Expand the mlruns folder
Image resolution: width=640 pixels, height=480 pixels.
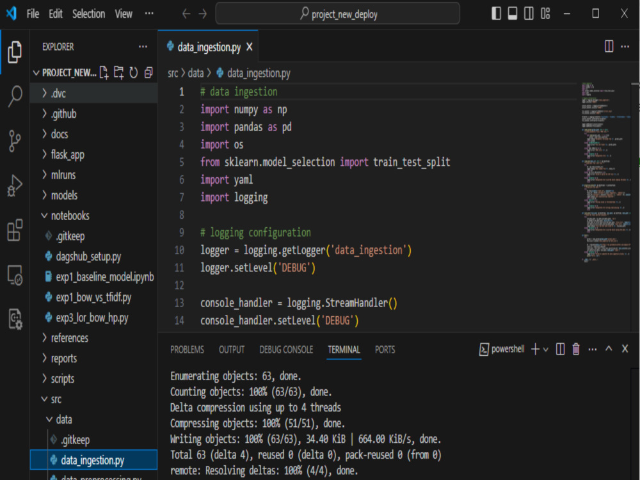pos(94,175)
